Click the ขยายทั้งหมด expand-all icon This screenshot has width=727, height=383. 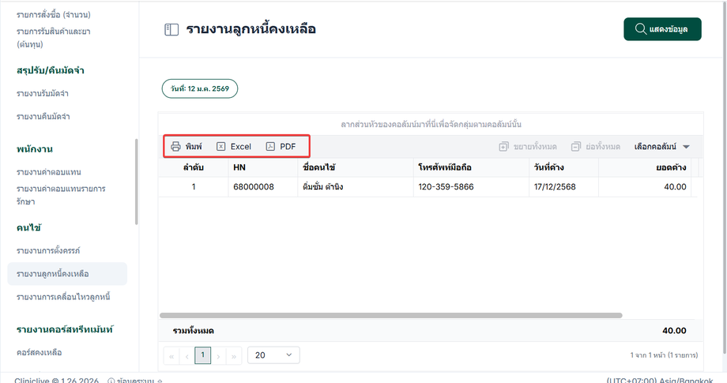pyautogui.click(x=503, y=147)
